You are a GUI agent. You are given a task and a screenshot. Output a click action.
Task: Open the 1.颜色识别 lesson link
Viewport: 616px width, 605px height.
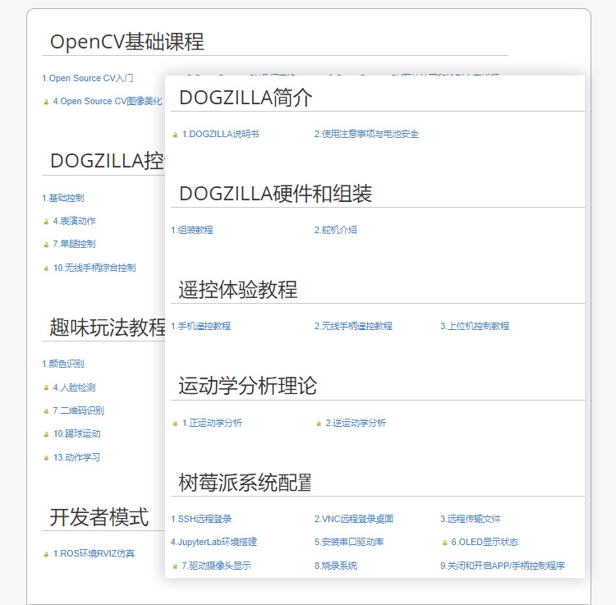63,364
